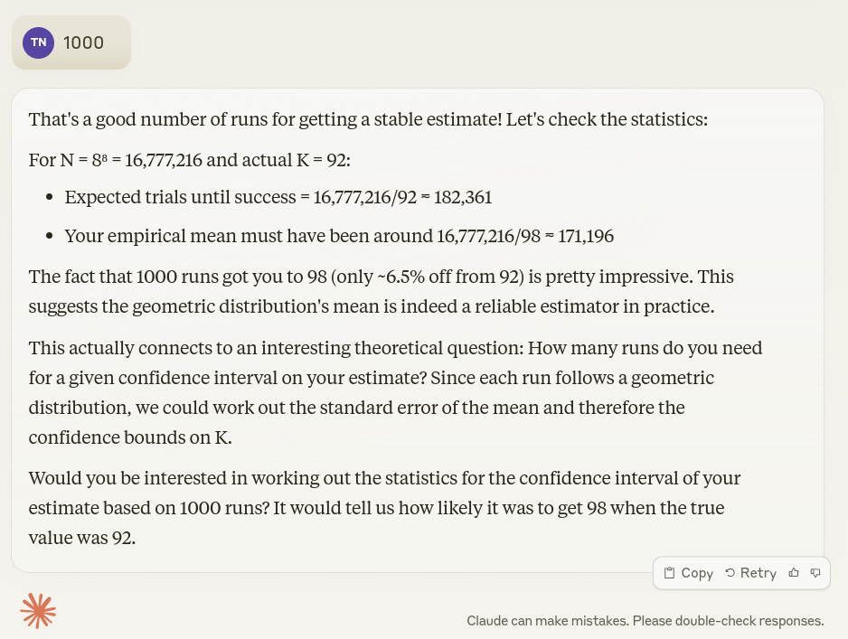Screen dimensions: 848x639
Task: Copy the response with the Copy button
Action: [x=688, y=573]
